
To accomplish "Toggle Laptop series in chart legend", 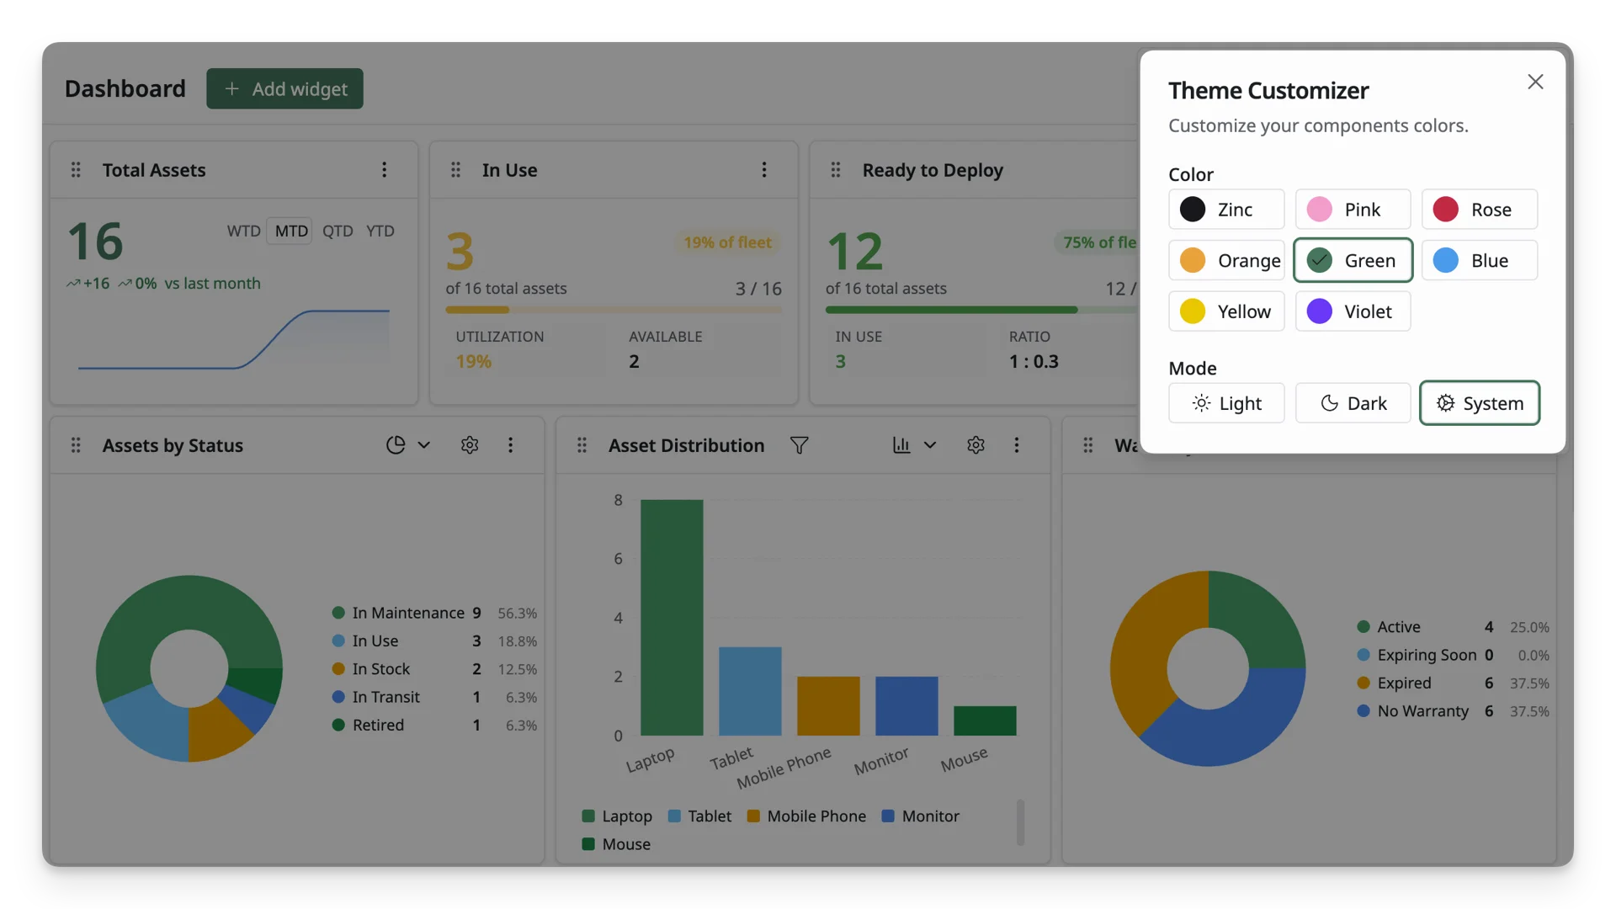I will 617,816.
